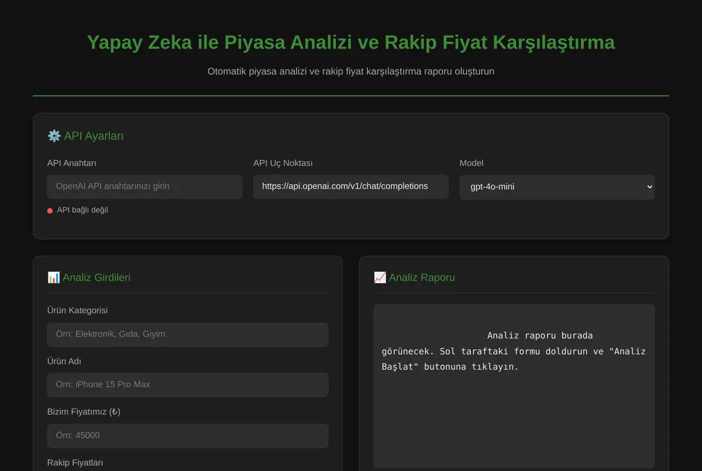Click the gear icon beside API Ayarları
Screen dimensions: 702x471
coord(54,136)
